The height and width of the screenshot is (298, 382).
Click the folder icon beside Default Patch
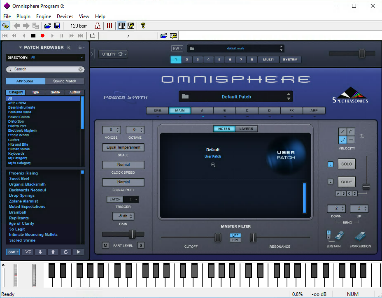click(185, 96)
